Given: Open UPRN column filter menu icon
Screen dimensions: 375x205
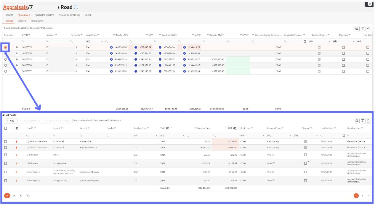Looking at the screenshot, I should point(29,35).
